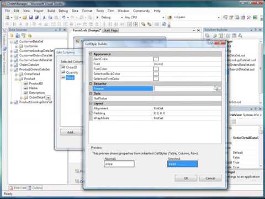
Task: Click the Selected preview box
Action: point(183,164)
